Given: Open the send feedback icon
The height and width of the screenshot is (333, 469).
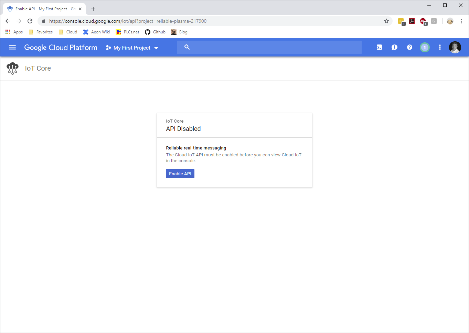Looking at the screenshot, I should click(394, 48).
